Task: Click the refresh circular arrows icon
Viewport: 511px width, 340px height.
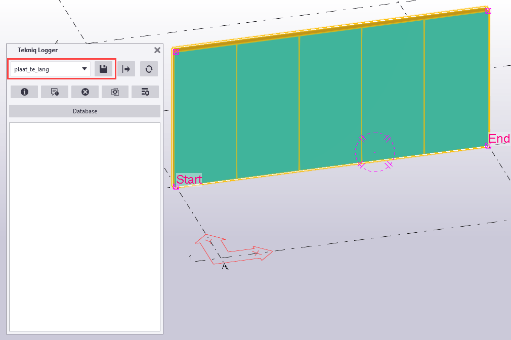Action: tap(149, 69)
